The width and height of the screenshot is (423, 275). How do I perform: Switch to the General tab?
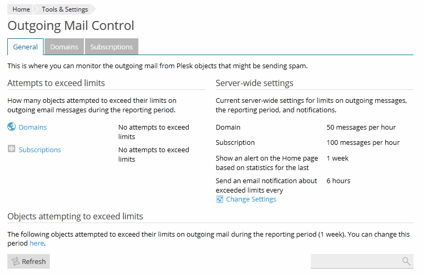click(x=25, y=47)
